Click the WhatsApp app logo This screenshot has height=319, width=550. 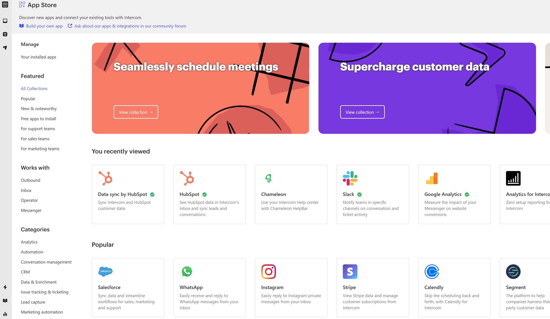click(x=187, y=271)
